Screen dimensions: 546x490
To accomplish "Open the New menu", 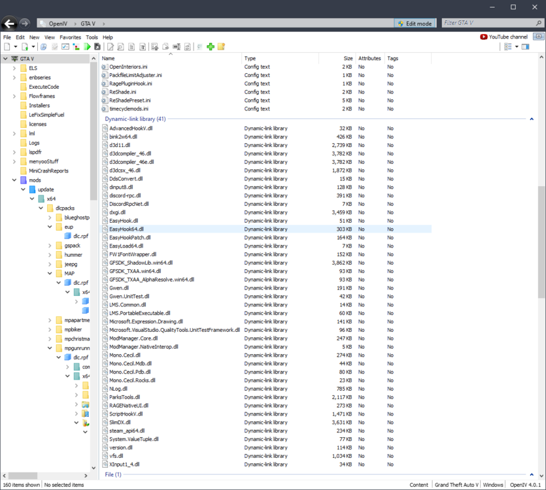I will 34,37.
